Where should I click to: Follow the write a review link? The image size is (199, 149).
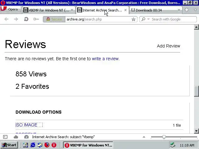coord(105,59)
